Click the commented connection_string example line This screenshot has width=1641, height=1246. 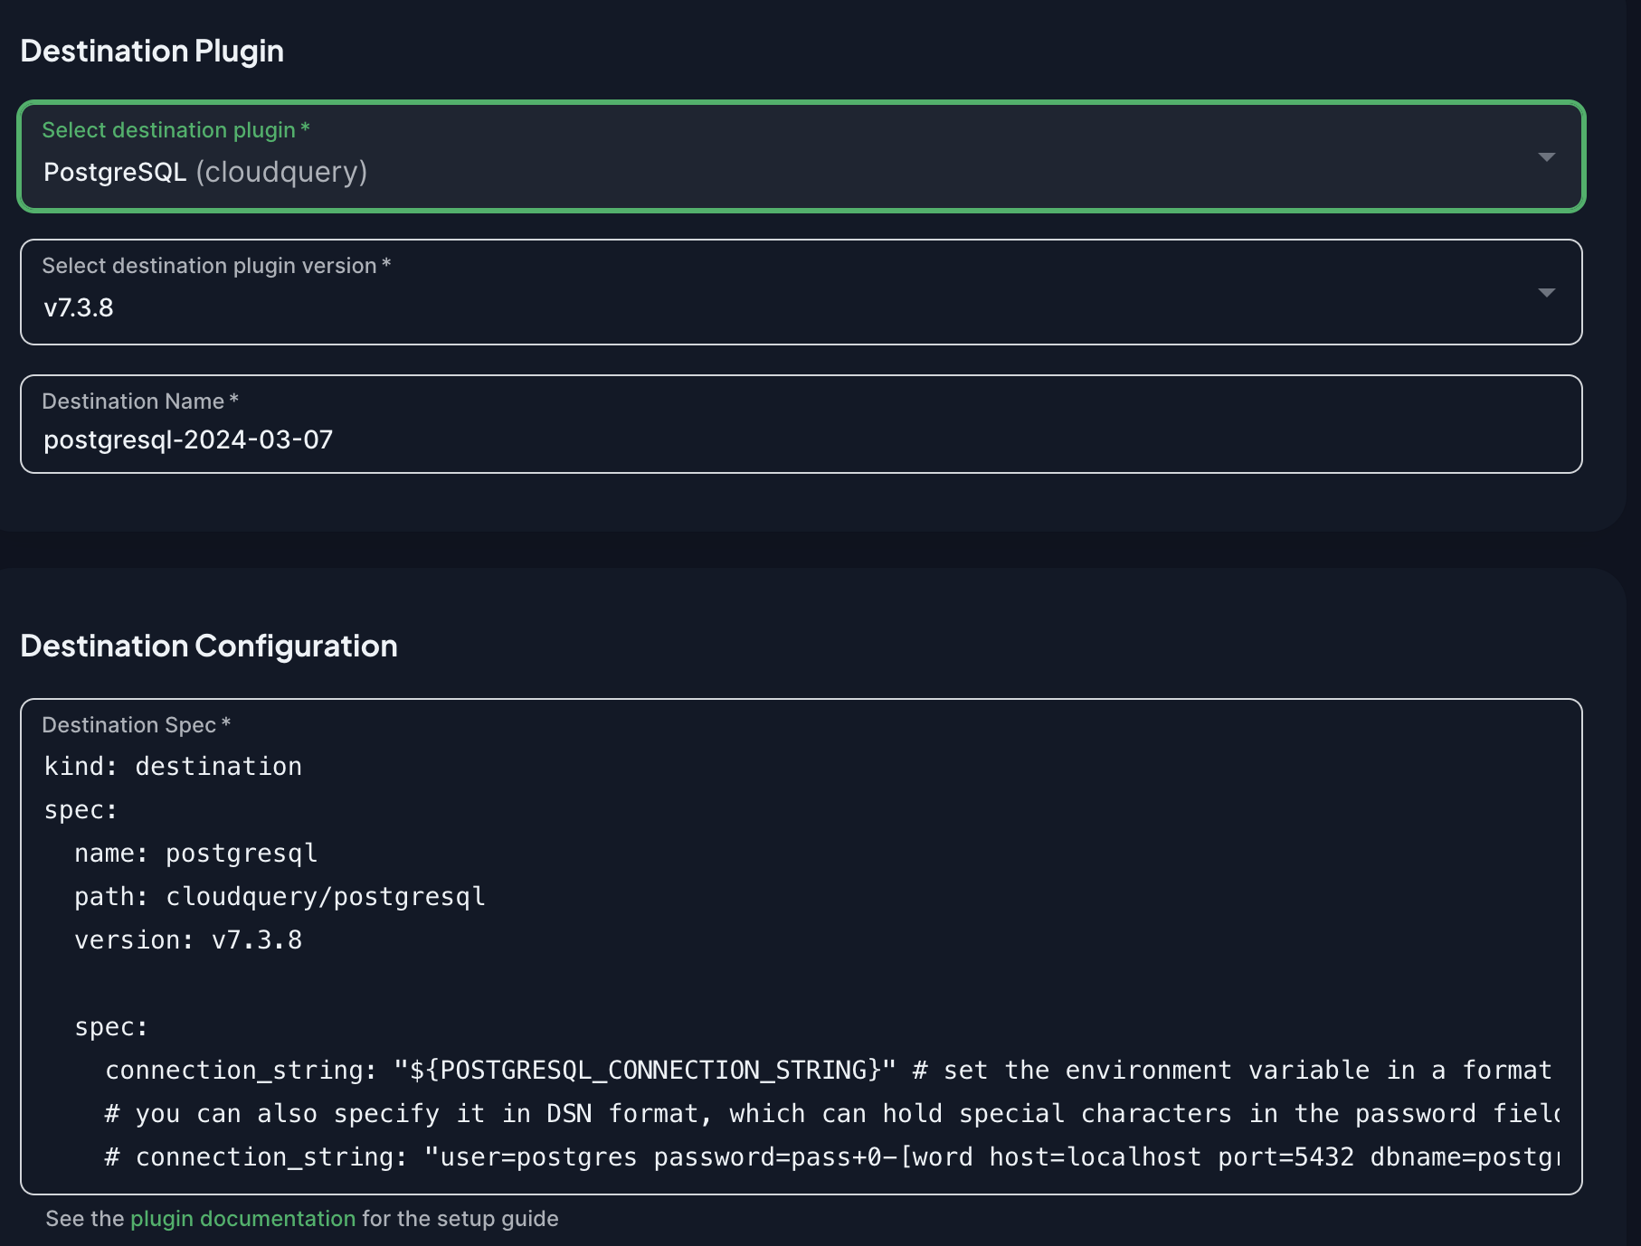[x=832, y=1157]
